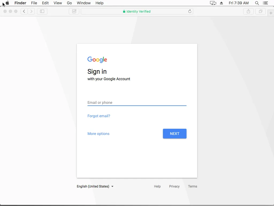Go forward to the next page
This screenshot has height=206, width=274.
pos(31,11)
